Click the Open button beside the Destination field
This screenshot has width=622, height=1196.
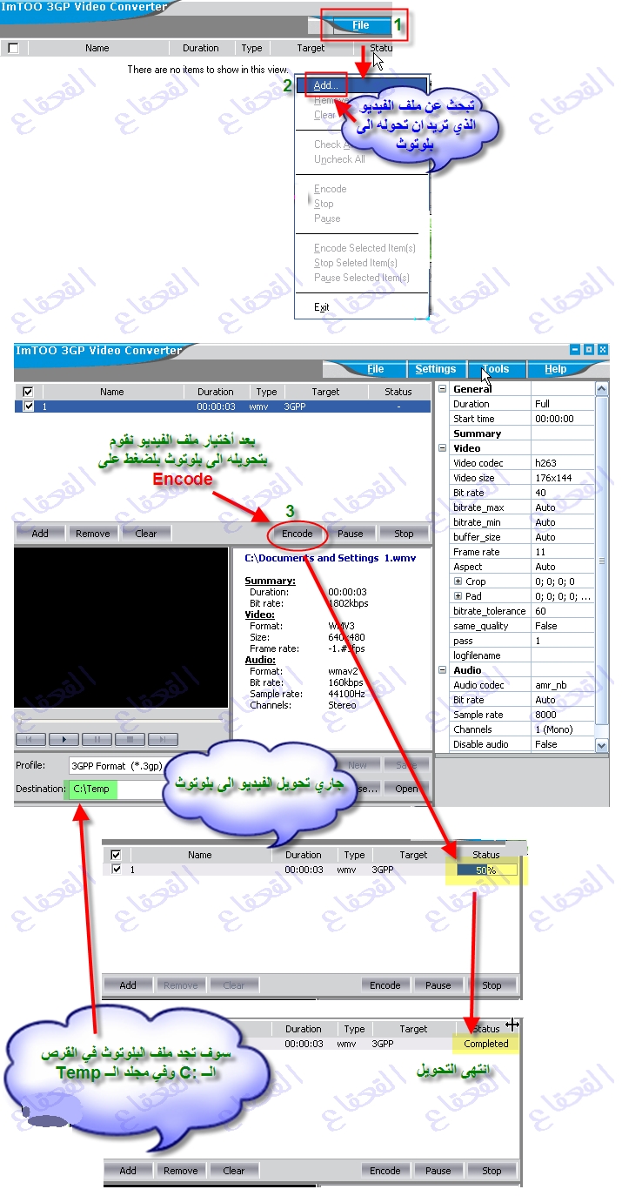406,789
